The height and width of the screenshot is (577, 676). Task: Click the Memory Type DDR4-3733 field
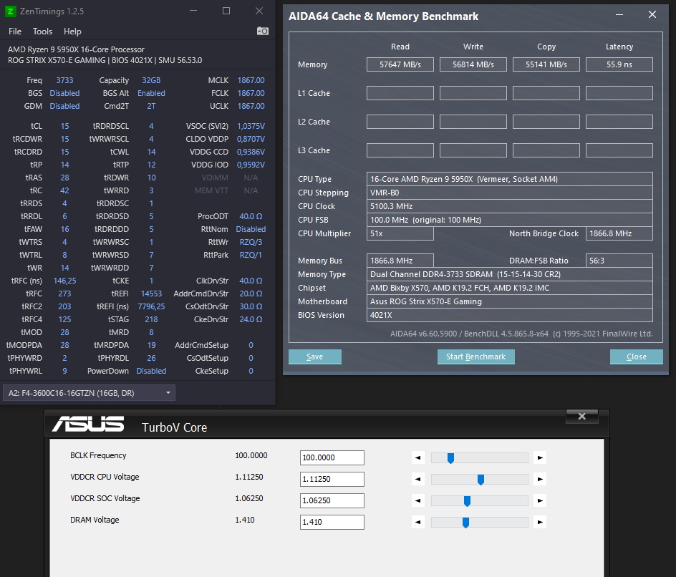(x=510, y=274)
